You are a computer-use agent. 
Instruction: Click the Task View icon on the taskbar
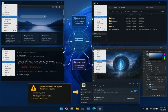(72, 109)
